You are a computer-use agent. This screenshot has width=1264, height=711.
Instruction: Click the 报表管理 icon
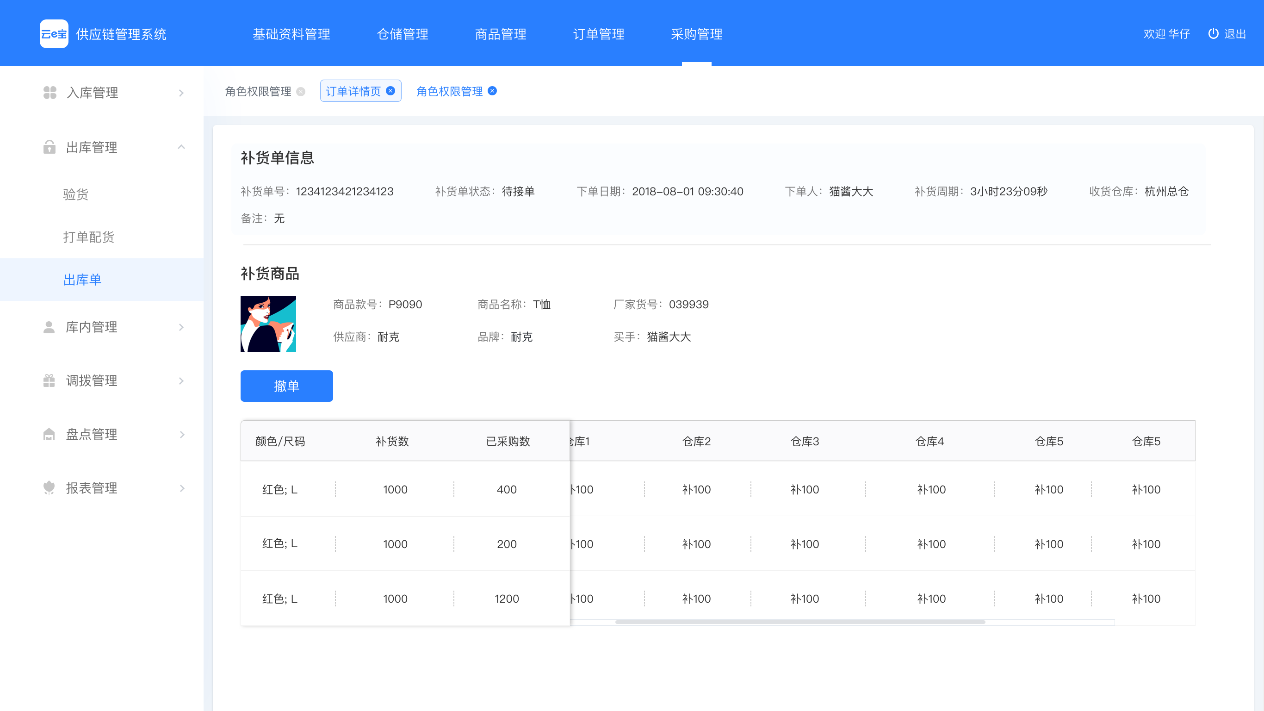click(x=49, y=487)
